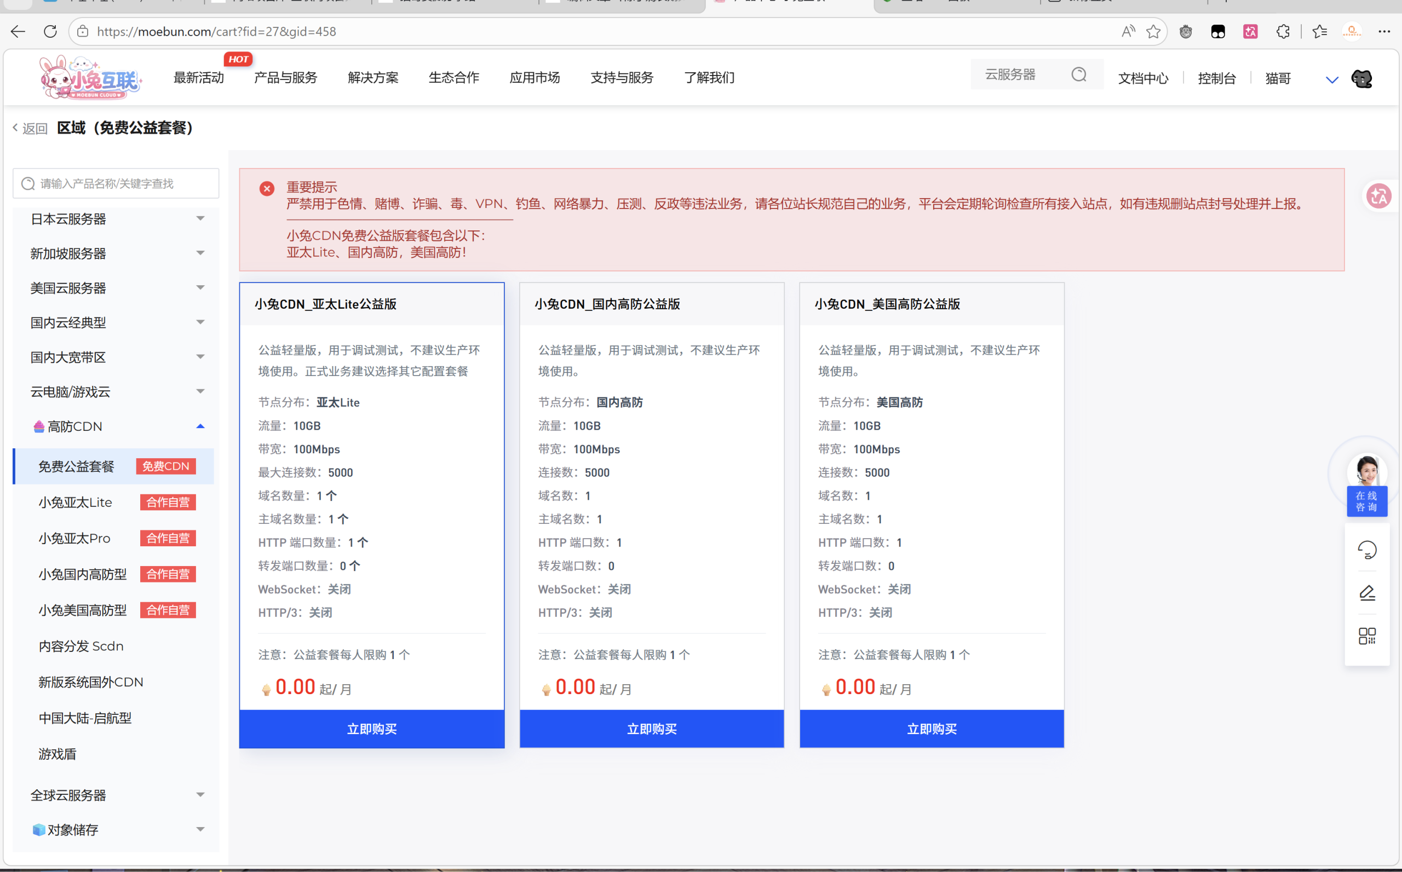
Task: Go back with the 返回 link
Action: pyautogui.click(x=30, y=128)
